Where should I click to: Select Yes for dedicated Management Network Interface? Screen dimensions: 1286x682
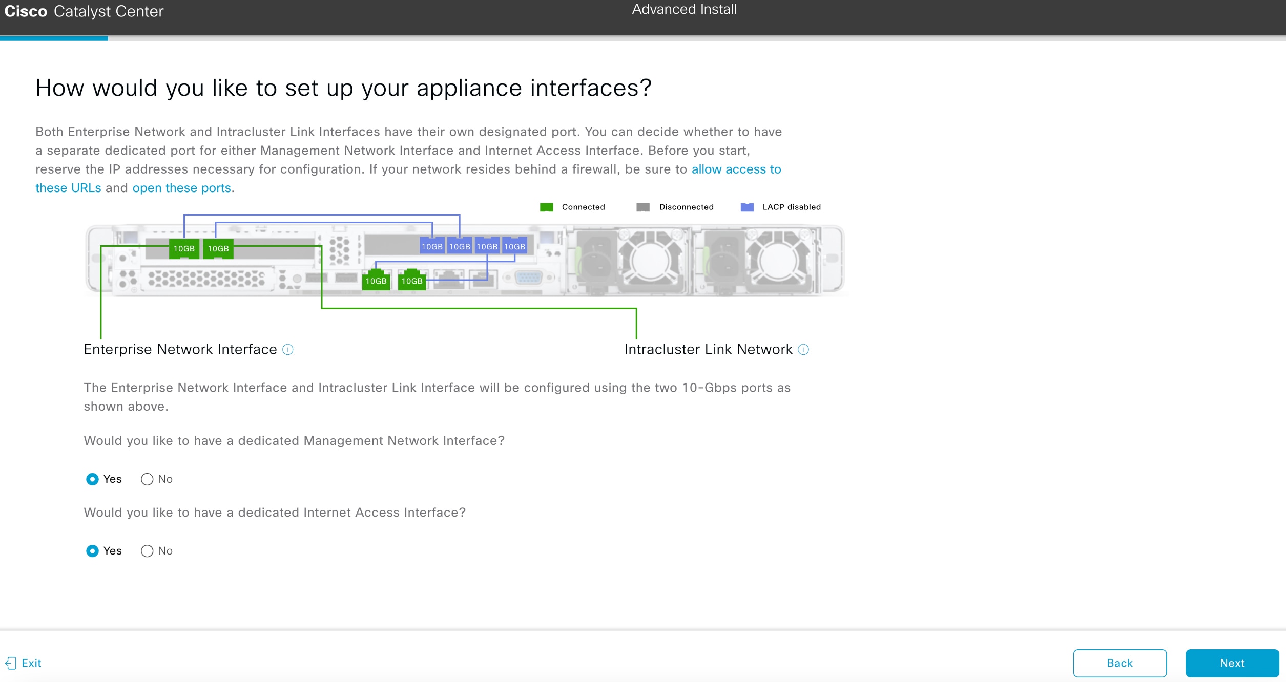click(93, 479)
